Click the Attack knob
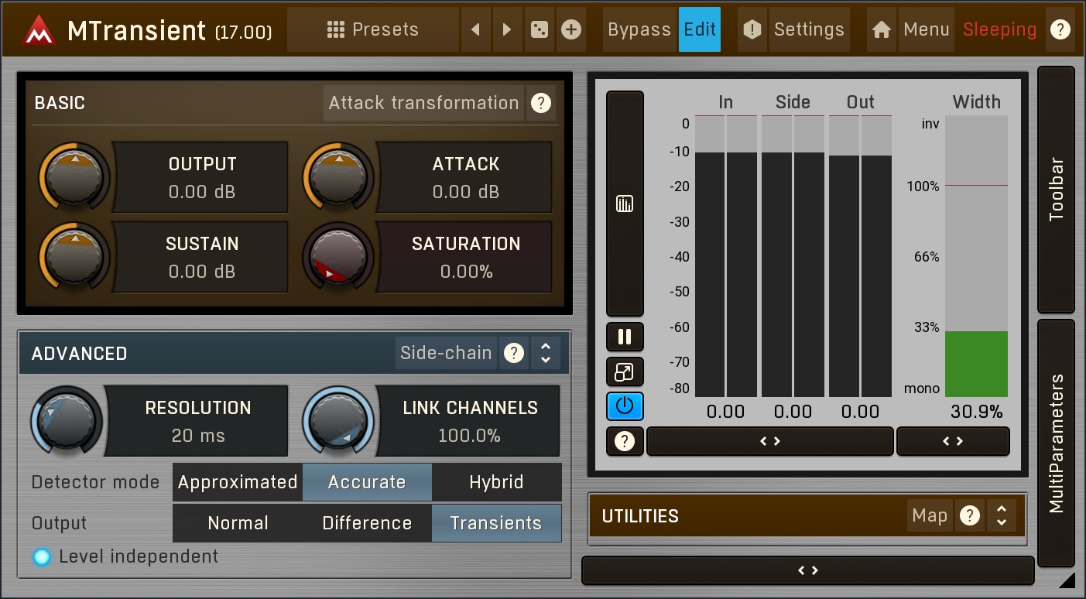Viewport: 1086px width, 599px height. click(338, 176)
